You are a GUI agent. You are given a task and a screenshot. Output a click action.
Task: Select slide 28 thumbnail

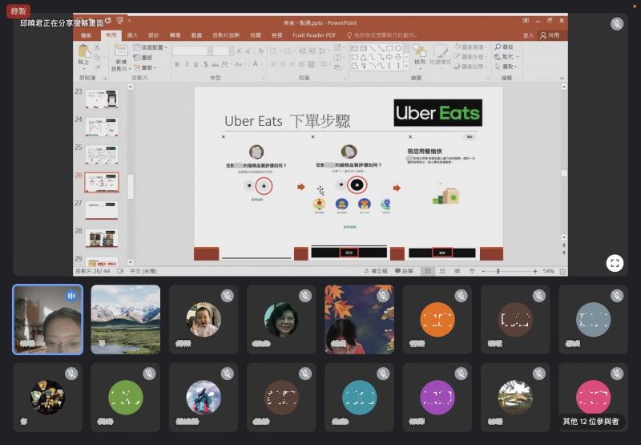pyautogui.click(x=102, y=238)
